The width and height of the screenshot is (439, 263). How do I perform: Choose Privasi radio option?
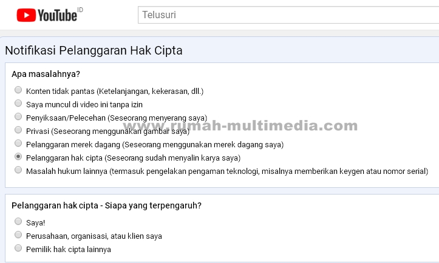(x=18, y=130)
